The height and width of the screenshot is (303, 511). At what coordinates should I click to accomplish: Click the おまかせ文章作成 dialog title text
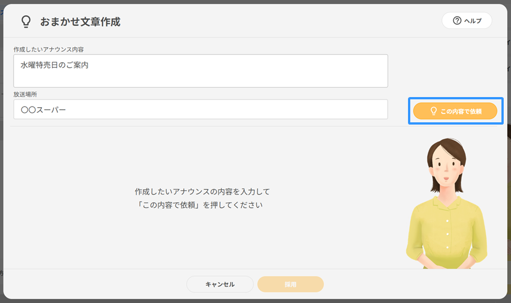point(80,22)
